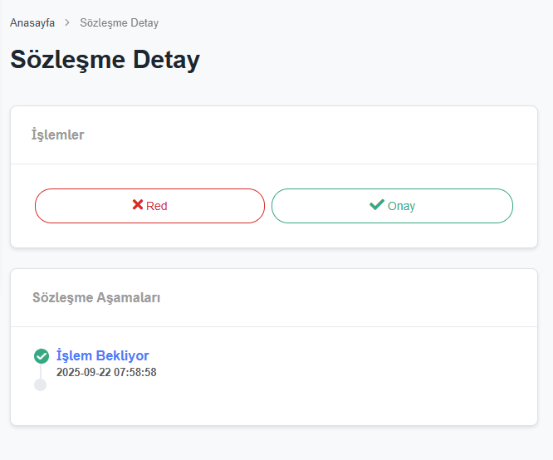Go to Anasayfa via breadcrumb

[x=32, y=22]
